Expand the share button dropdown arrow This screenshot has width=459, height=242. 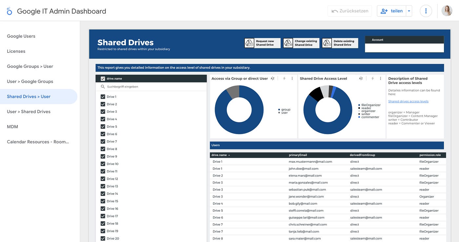click(409, 11)
